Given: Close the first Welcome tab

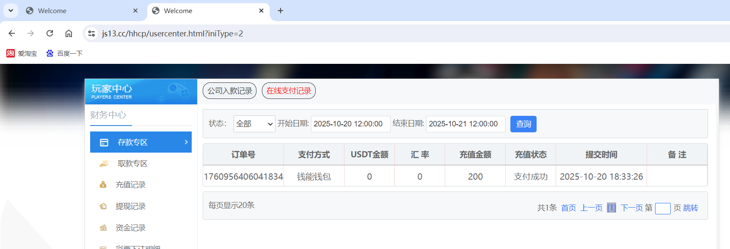Looking at the screenshot, I should tap(135, 11).
